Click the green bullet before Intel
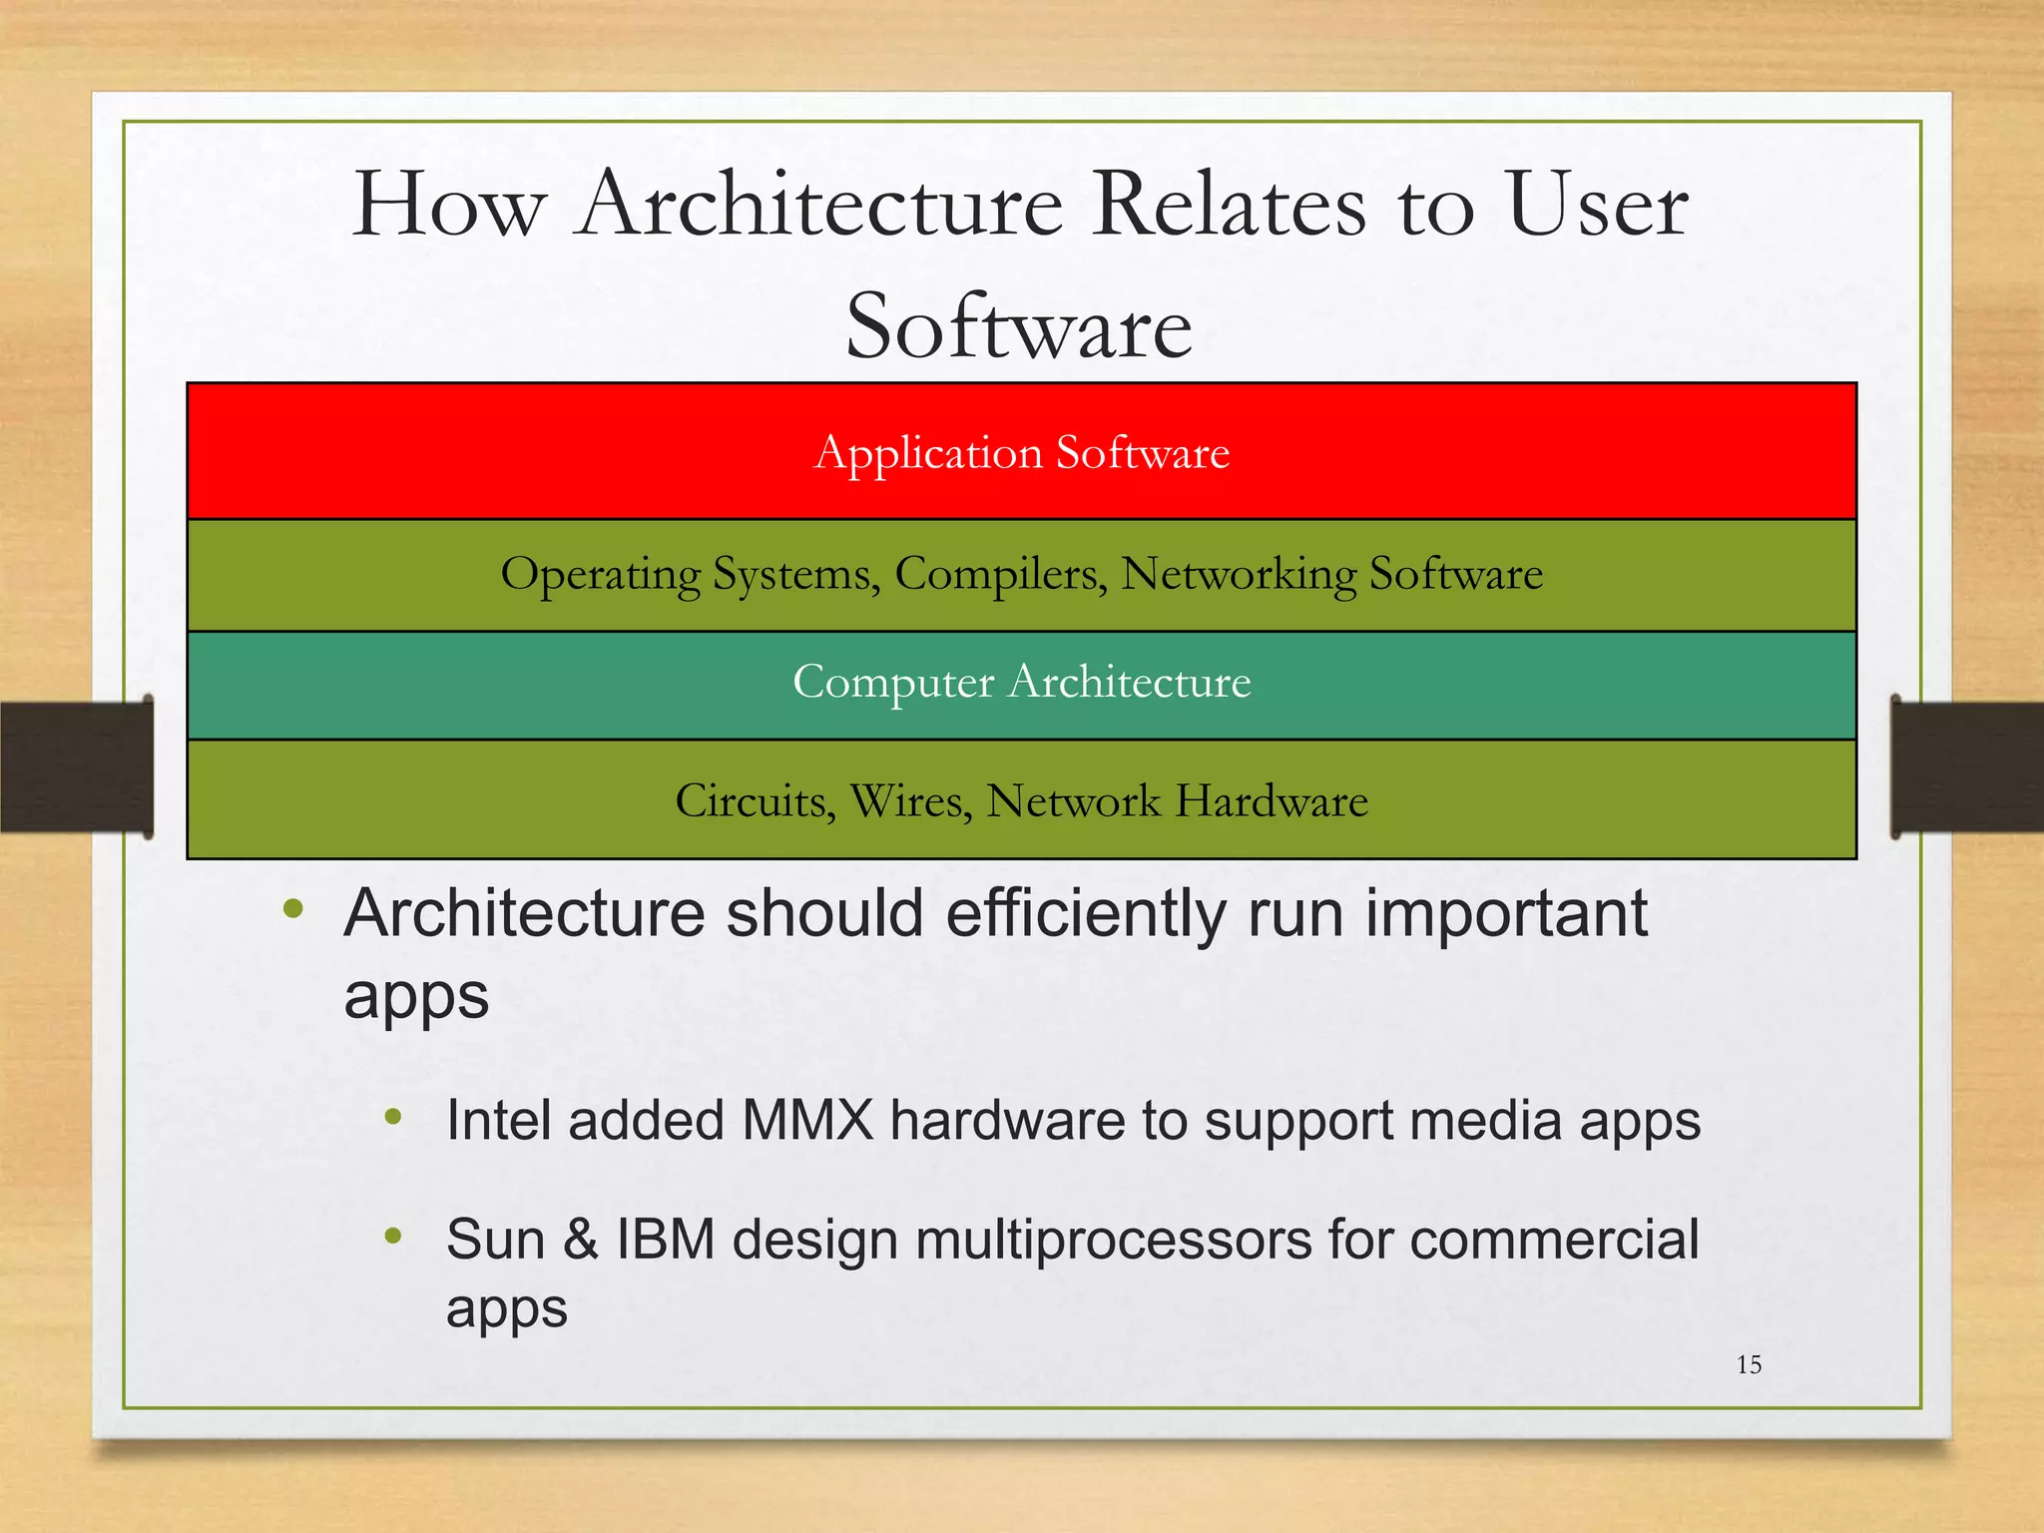Viewport: 2044px width, 1533px height. click(x=393, y=1117)
